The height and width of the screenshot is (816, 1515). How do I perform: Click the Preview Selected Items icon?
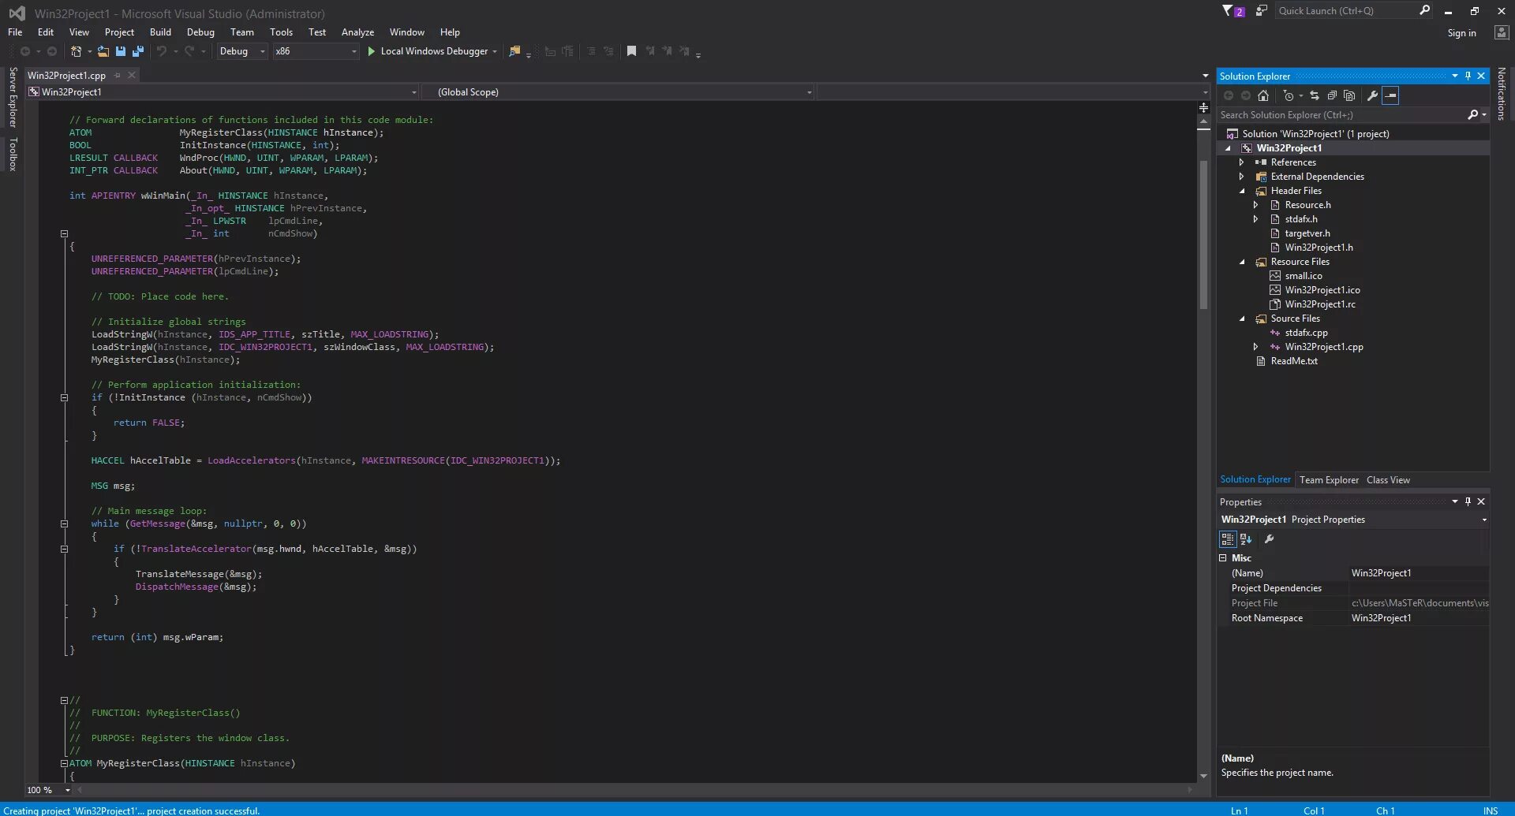[x=1391, y=95]
